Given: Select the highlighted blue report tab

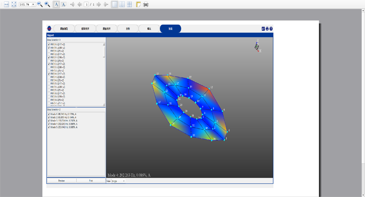Looking at the screenshot, I should (171, 29).
